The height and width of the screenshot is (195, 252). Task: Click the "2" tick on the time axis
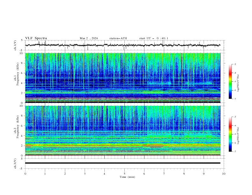coord(65,174)
